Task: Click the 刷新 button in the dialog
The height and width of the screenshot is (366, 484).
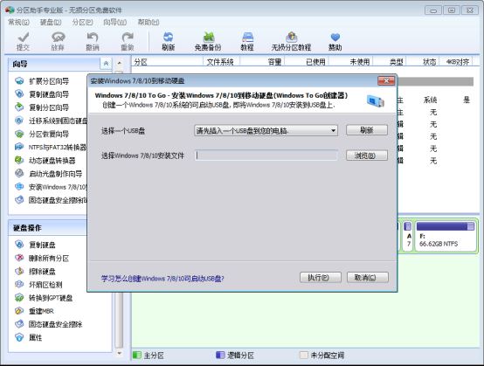Action: click(367, 130)
